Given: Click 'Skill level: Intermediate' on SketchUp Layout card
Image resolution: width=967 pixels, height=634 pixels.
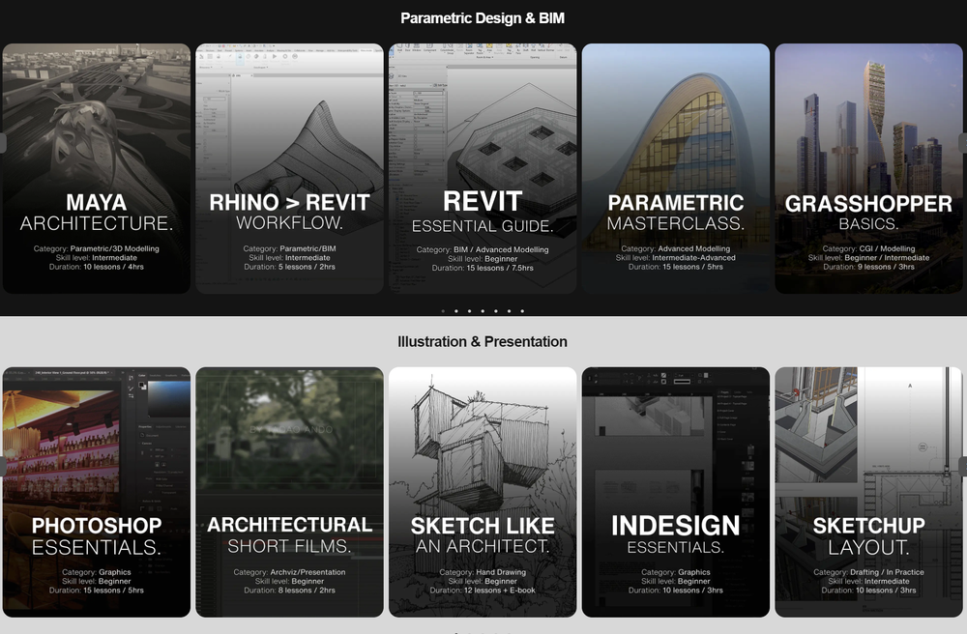Looking at the screenshot, I should click(x=869, y=581).
